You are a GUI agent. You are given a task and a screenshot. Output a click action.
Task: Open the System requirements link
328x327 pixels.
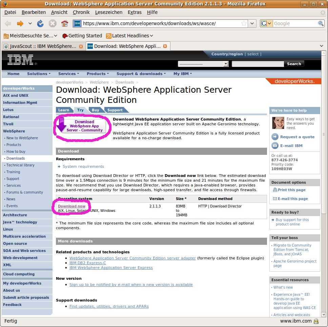(x=83, y=166)
